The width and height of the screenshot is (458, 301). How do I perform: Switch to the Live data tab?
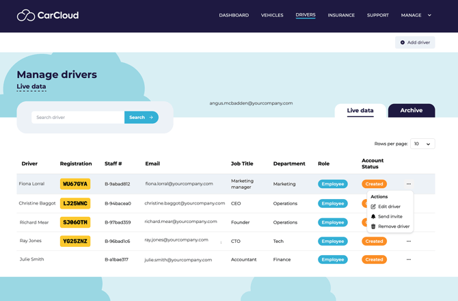360,110
